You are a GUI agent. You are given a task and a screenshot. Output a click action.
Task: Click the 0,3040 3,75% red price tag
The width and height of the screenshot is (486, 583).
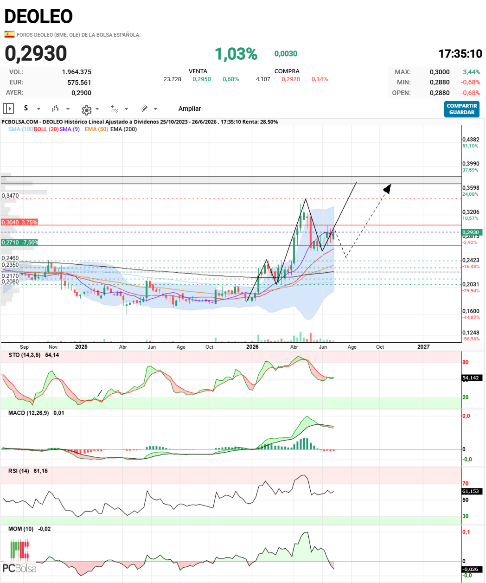click(x=19, y=222)
